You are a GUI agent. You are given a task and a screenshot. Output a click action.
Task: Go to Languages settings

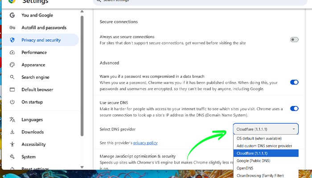tap(32, 120)
